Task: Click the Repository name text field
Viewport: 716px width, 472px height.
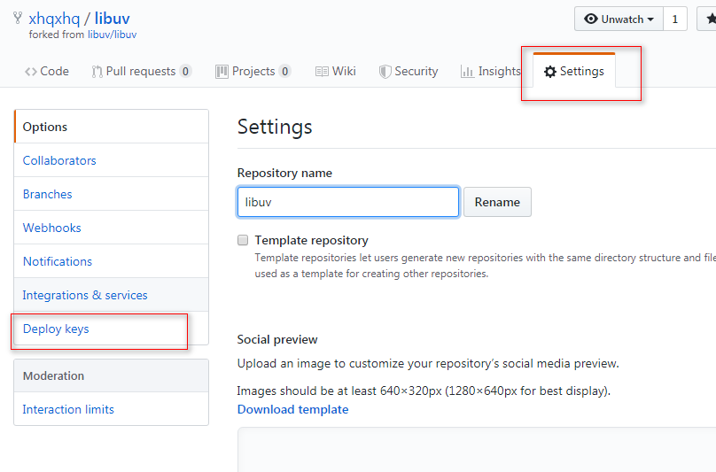Action: coord(347,202)
